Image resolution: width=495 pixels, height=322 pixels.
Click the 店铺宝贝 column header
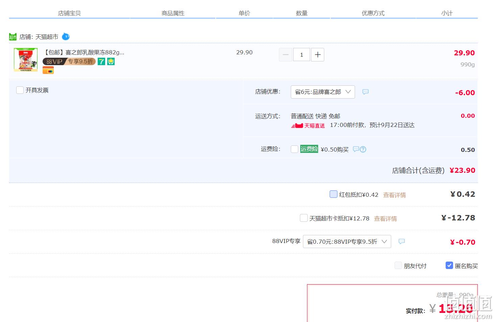tap(69, 13)
